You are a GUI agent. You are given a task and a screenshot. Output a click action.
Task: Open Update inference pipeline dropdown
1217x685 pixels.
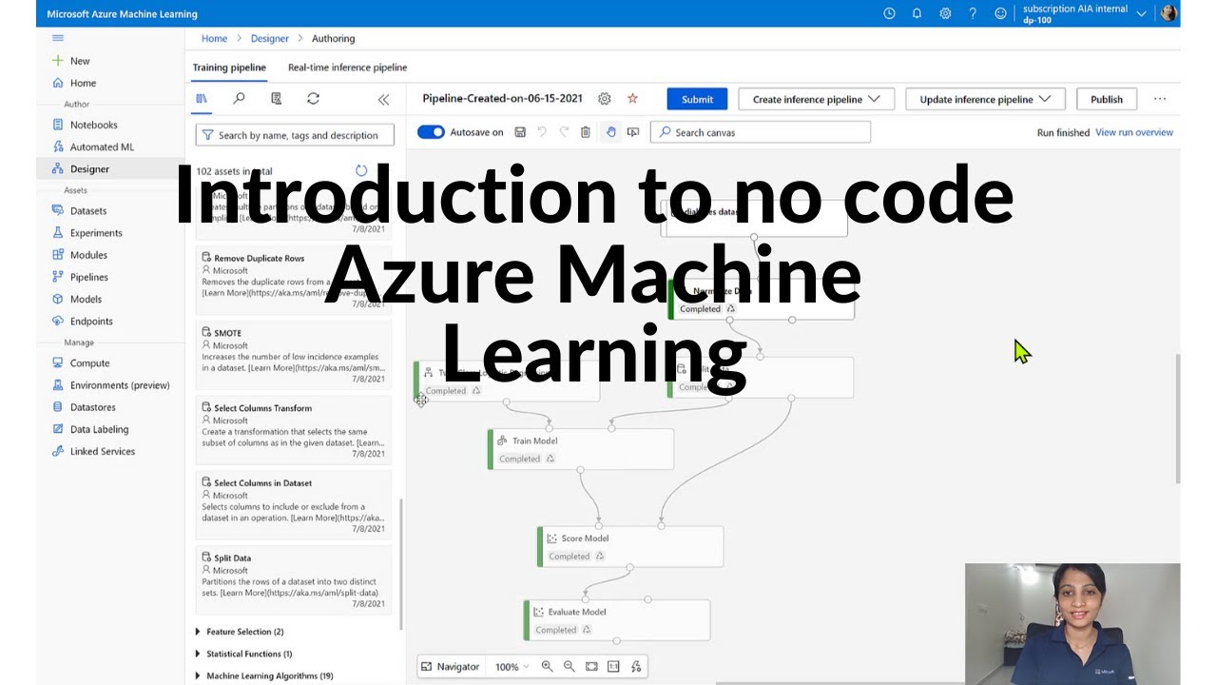pyautogui.click(x=985, y=99)
